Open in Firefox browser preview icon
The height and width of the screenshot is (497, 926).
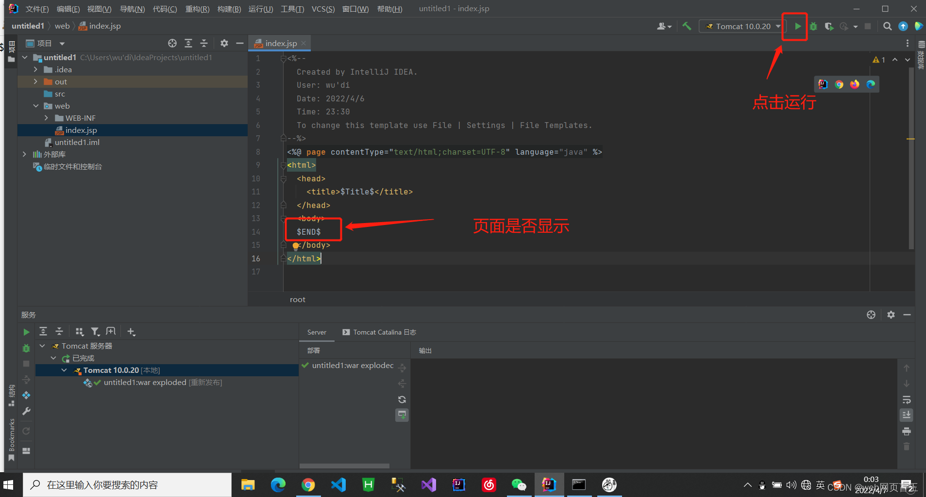click(x=855, y=84)
